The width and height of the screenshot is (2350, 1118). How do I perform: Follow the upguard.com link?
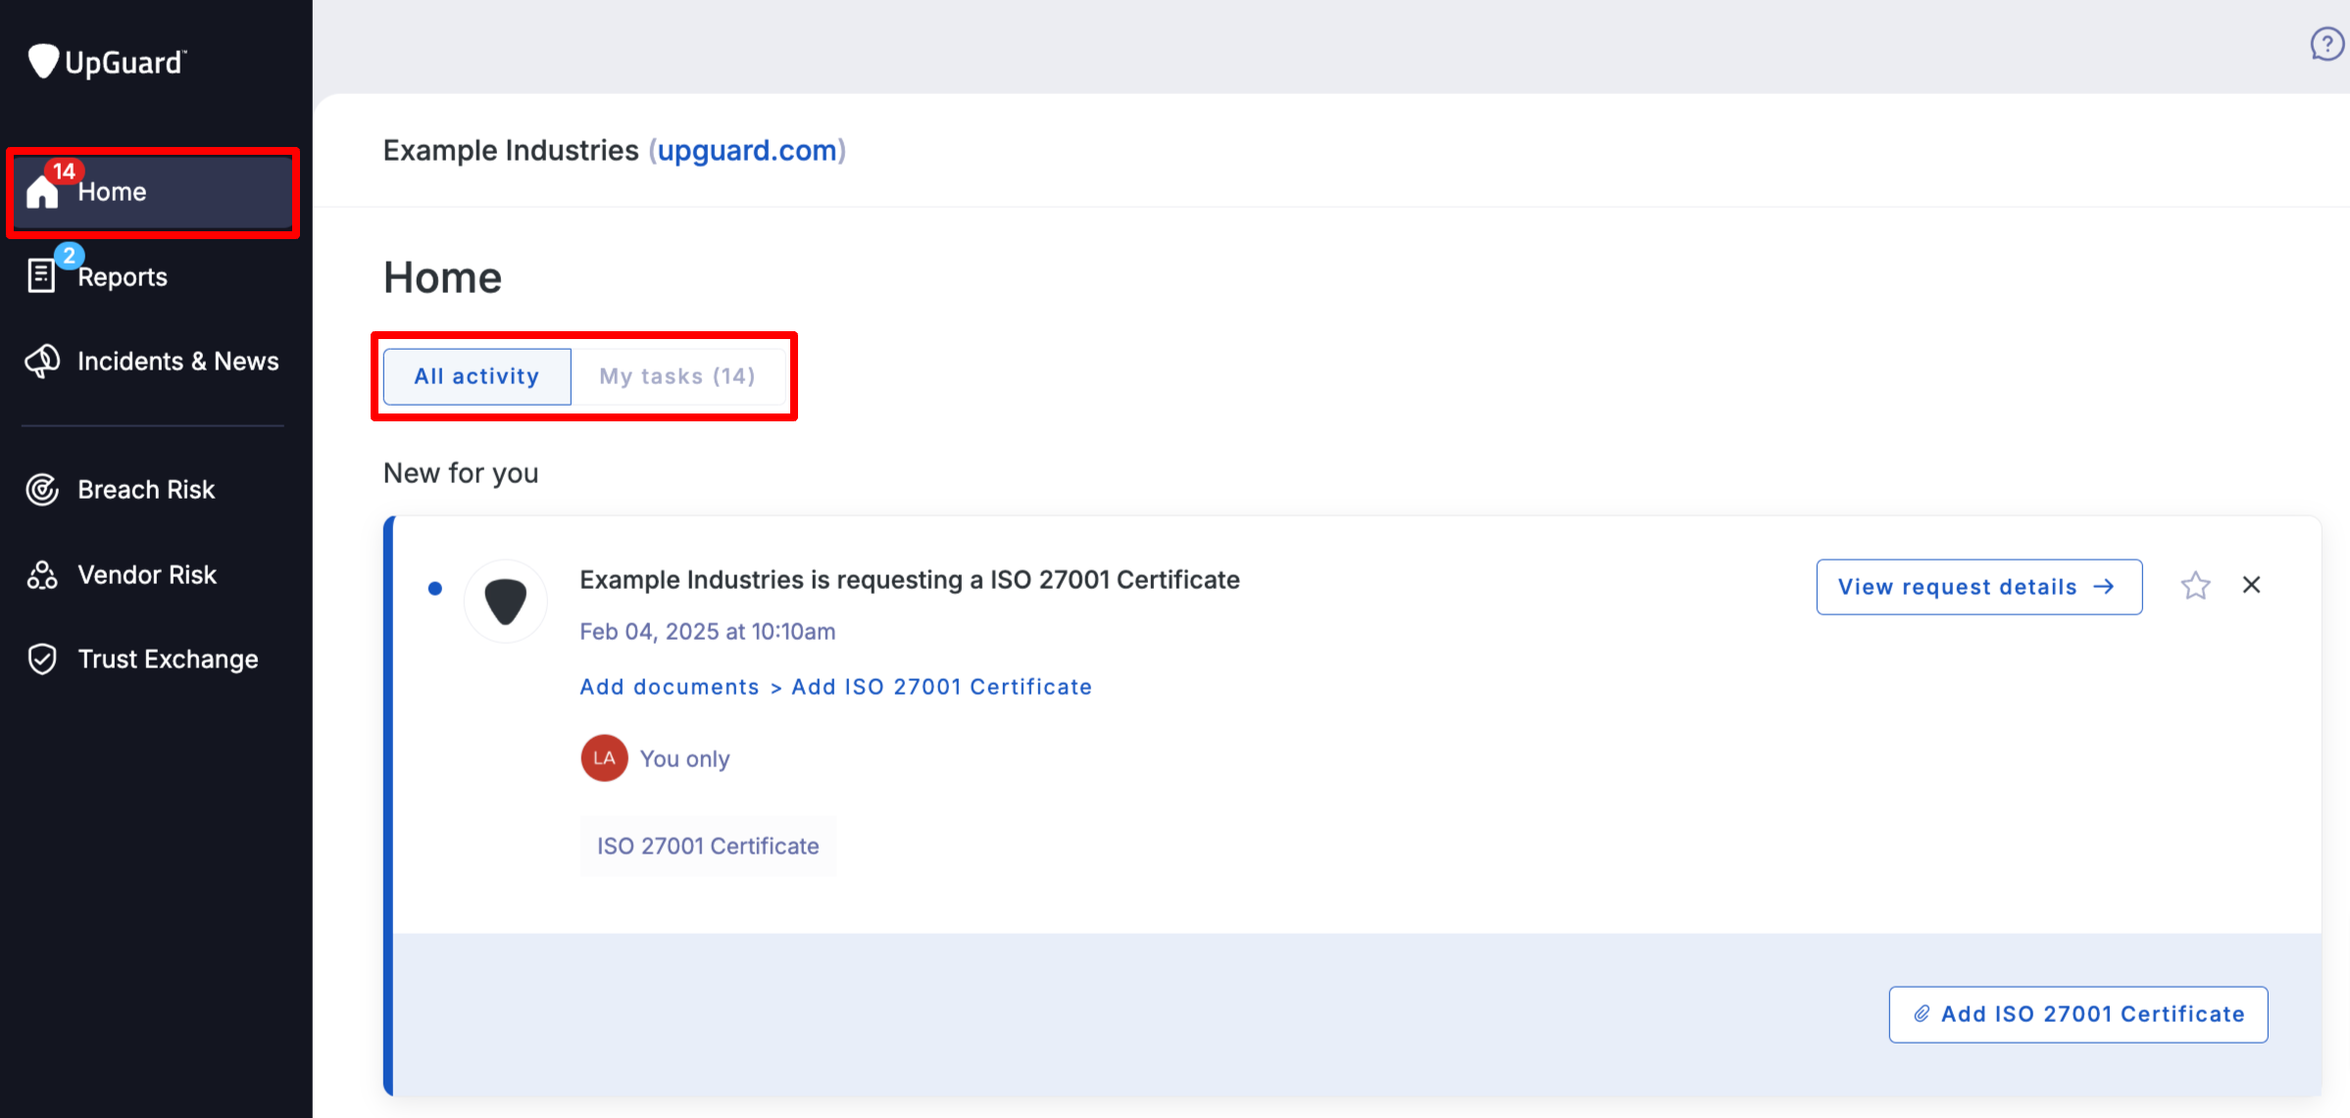click(x=747, y=150)
